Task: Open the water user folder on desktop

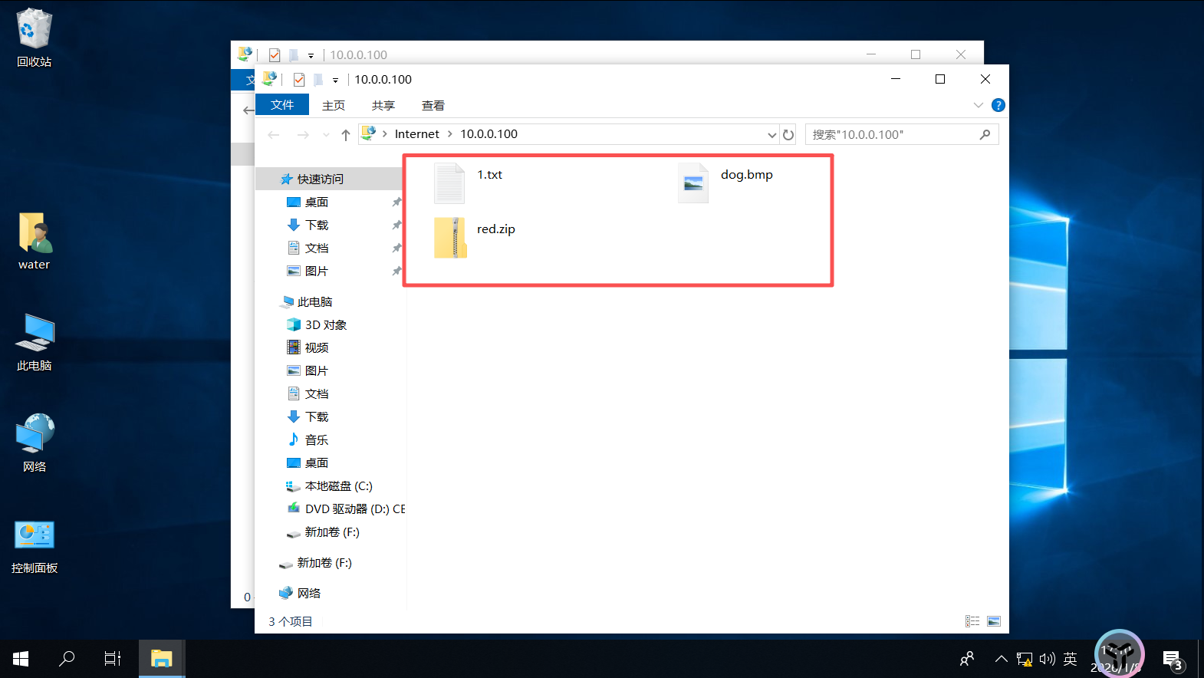Action: pos(34,241)
